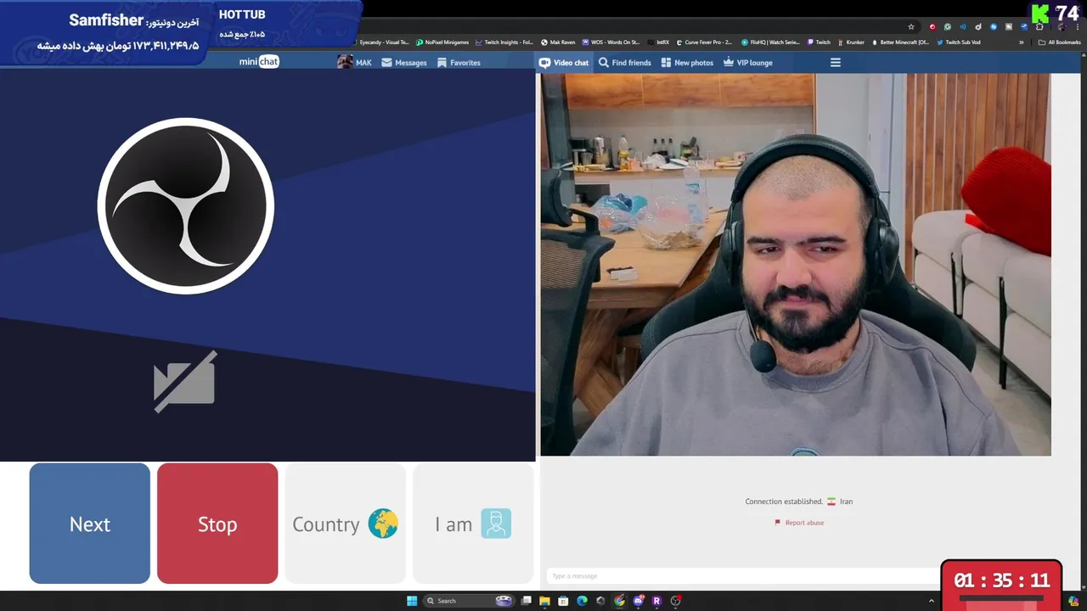Open the Find friends tab
Image resolution: width=1087 pixels, height=611 pixels.
click(x=624, y=63)
